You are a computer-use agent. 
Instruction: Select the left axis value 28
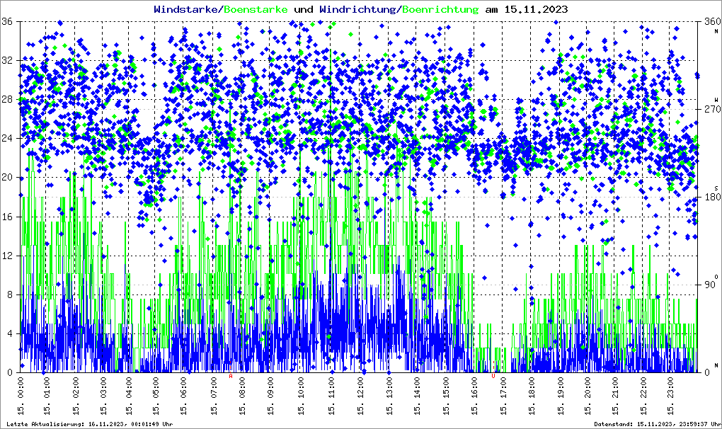(7, 100)
